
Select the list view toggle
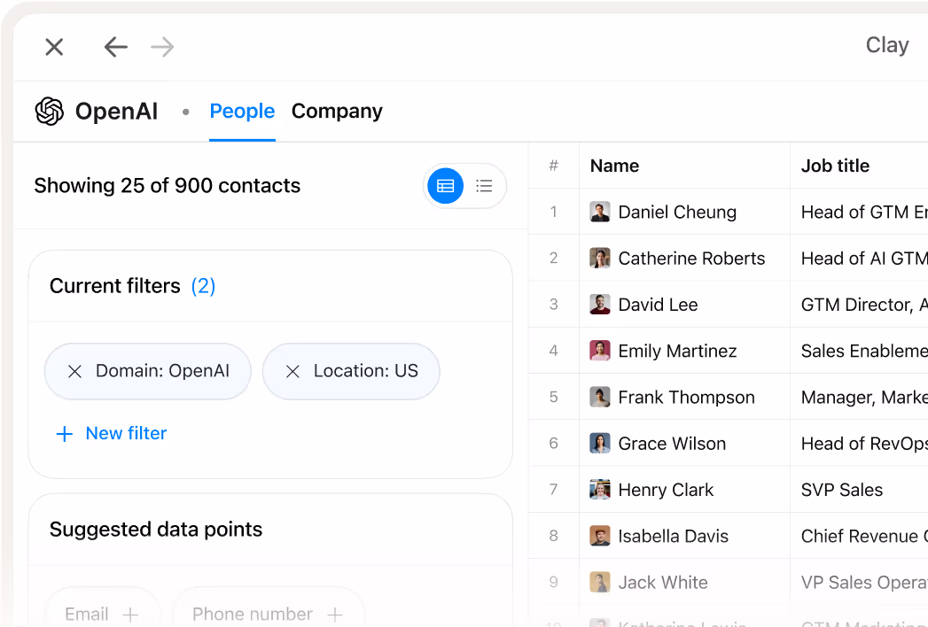coord(484,186)
